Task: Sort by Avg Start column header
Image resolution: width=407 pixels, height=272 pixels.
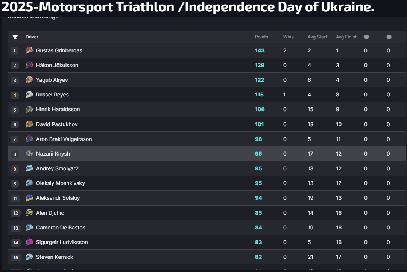Action: pyautogui.click(x=317, y=37)
